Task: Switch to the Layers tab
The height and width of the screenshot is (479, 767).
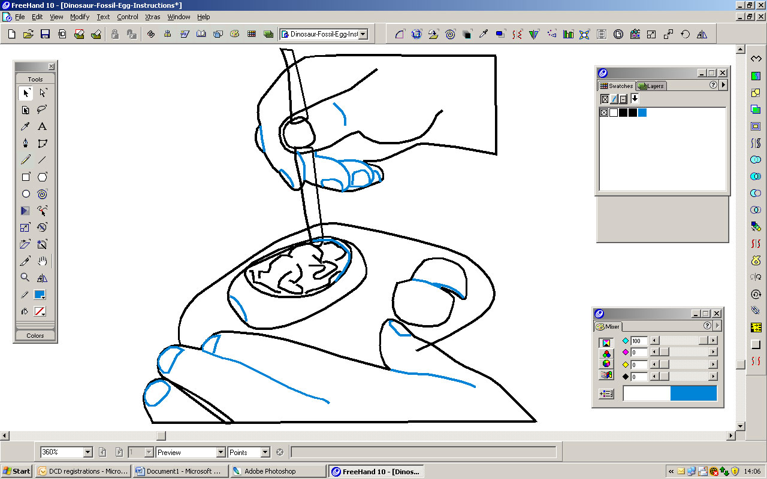Action: click(651, 86)
